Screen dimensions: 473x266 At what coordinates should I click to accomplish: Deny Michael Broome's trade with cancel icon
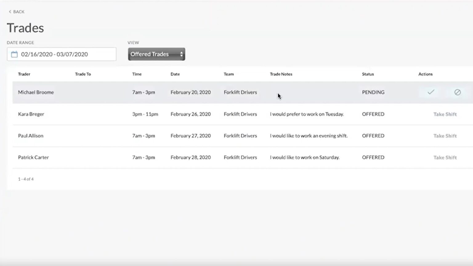457,92
